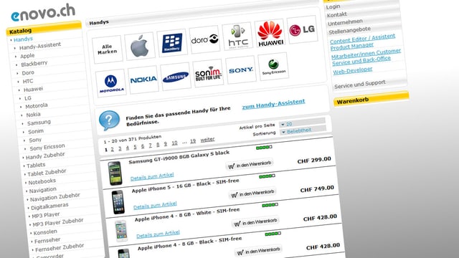Open the Kontakt menu item
Screen dimensions: 459x258
(337, 14)
